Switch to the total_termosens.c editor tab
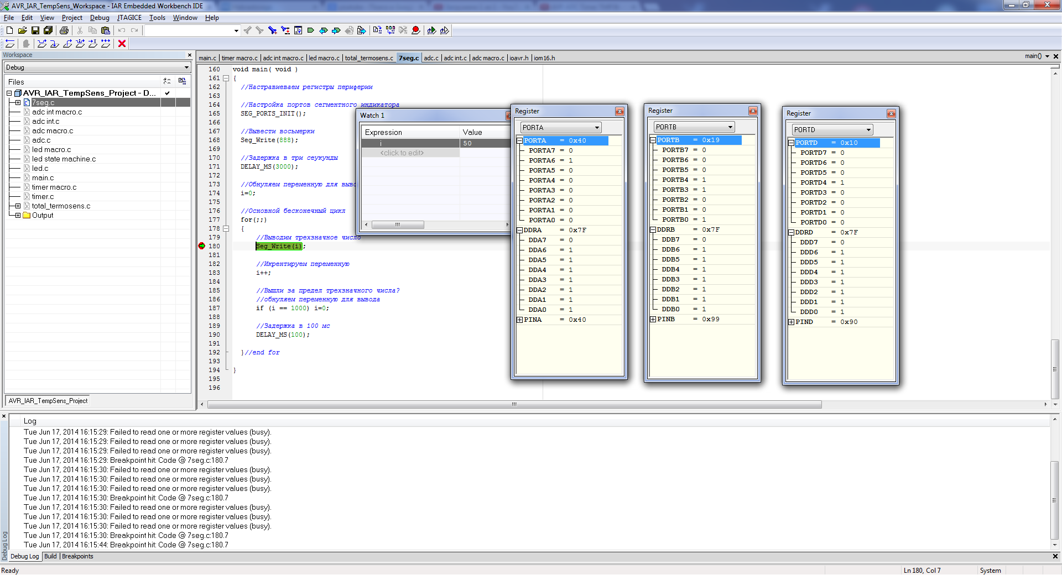The width and height of the screenshot is (1062, 575). pyautogui.click(x=368, y=58)
